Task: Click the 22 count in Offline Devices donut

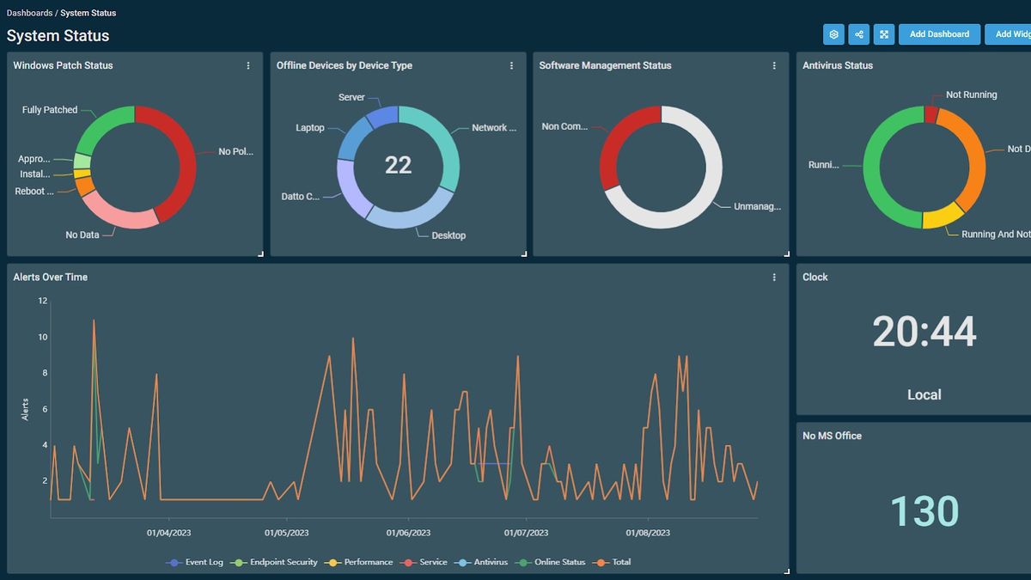Action: click(x=398, y=164)
